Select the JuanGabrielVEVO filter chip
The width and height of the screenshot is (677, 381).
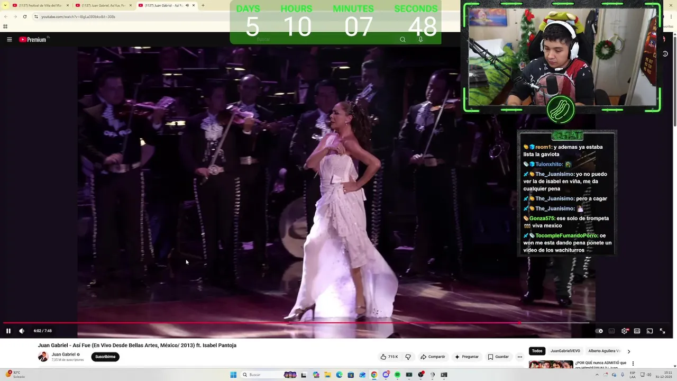point(565,351)
